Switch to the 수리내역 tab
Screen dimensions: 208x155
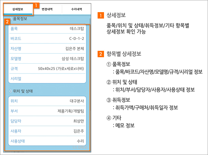(76, 9)
